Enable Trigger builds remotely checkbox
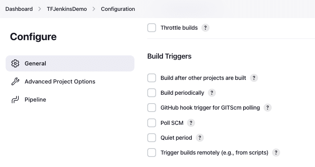The image size is (315, 167). click(152, 153)
